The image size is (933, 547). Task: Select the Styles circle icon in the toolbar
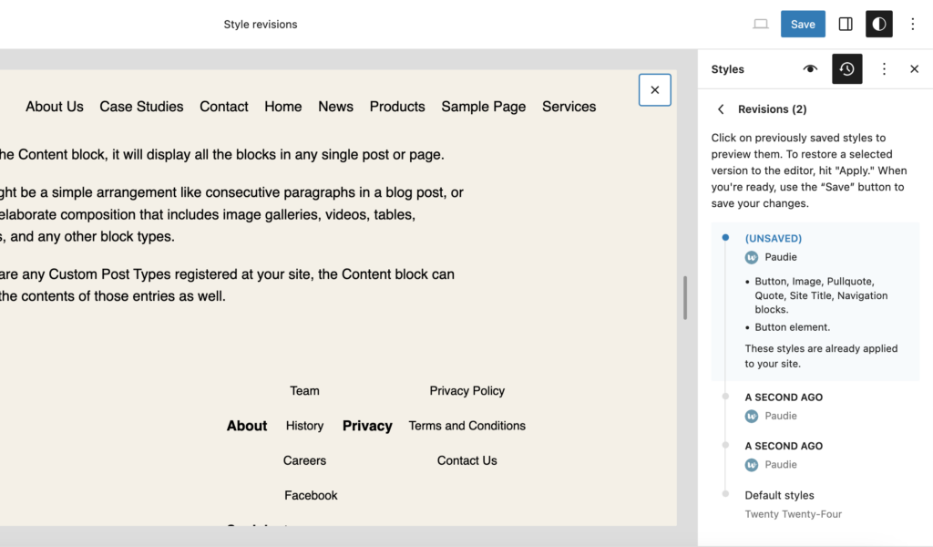(x=878, y=24)
